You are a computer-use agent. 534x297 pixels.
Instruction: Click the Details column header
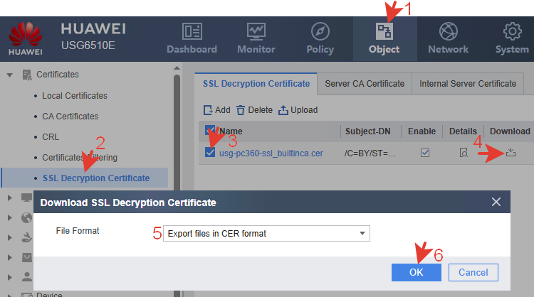point(463,131)
